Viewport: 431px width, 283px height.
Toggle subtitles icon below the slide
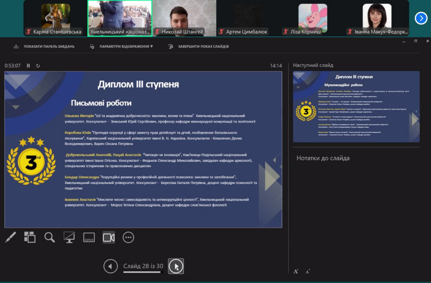89,238
